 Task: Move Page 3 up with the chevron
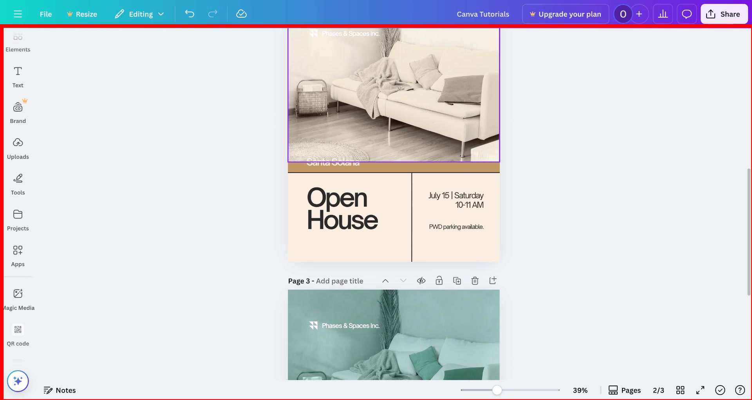click(x=385, y=281)
